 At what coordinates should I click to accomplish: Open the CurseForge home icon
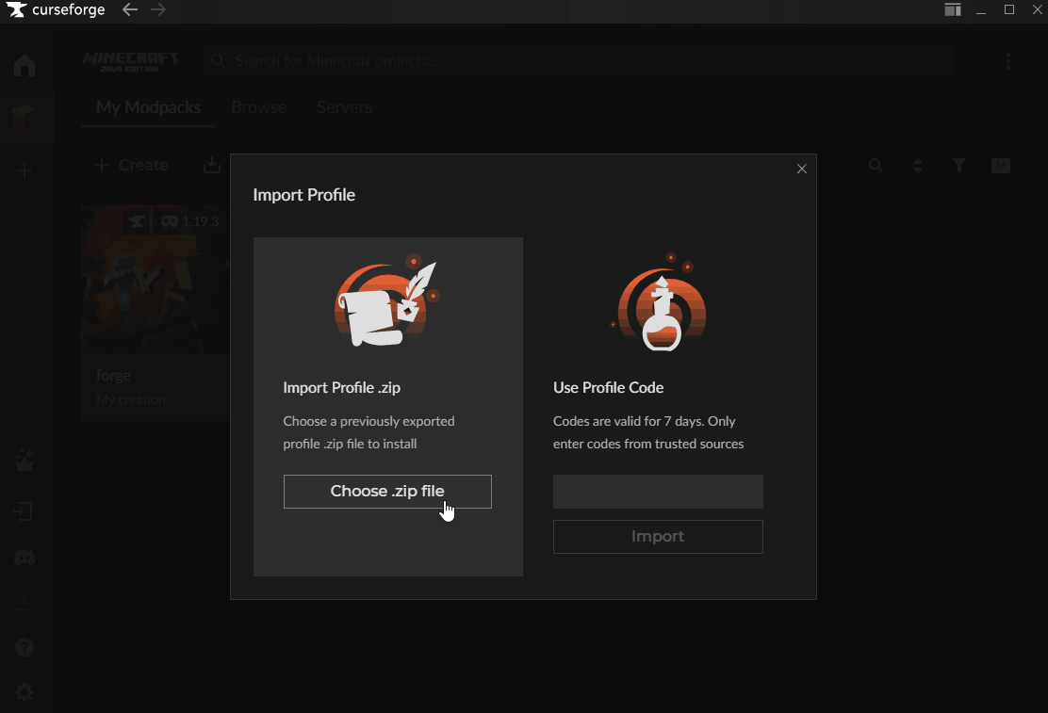pos(25,65)
